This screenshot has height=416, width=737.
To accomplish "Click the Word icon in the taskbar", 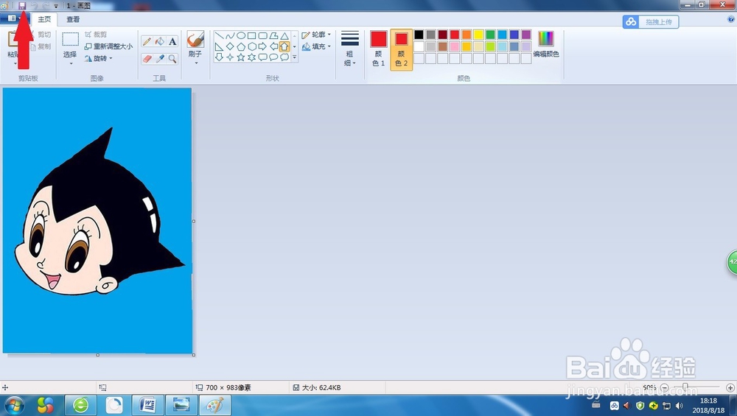I will click(147, 405).
